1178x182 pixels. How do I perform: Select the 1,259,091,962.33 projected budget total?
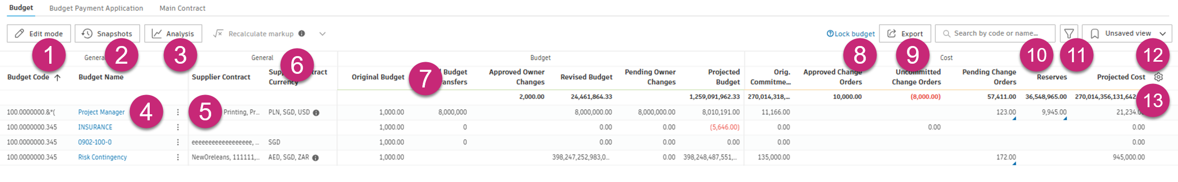coord(714,97)
